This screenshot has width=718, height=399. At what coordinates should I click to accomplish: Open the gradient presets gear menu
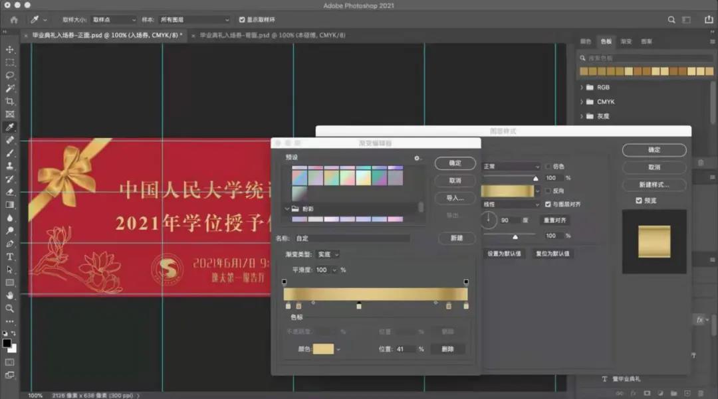(417, 158)
